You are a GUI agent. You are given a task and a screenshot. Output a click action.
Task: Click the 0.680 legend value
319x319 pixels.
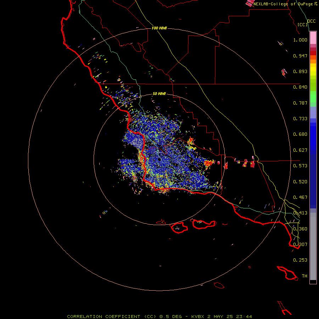300,134
